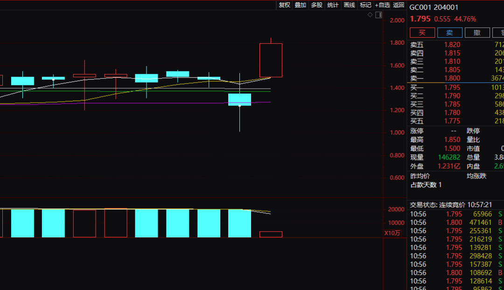Select the 买一 price 1.795
The height and width of the screenshot is (290, 504).
(x=452, y=87)
